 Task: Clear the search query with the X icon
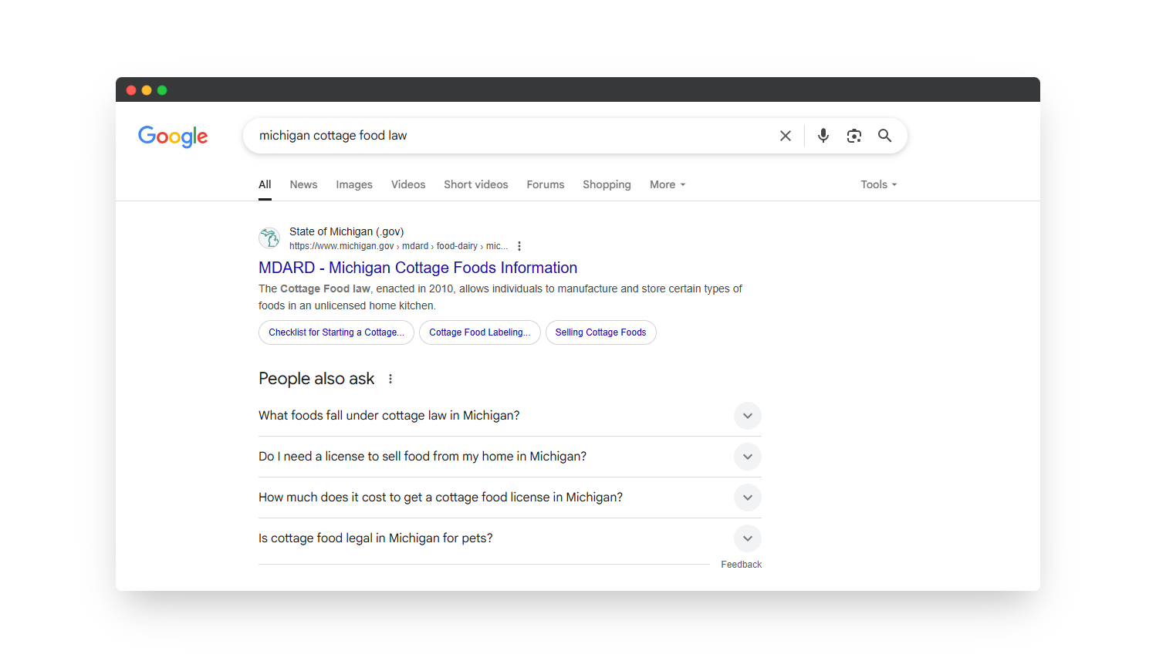point(786,136)
